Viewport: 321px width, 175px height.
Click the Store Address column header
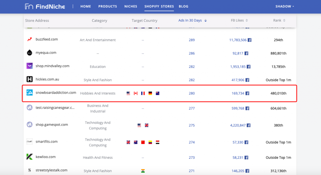tap(37, 20)
